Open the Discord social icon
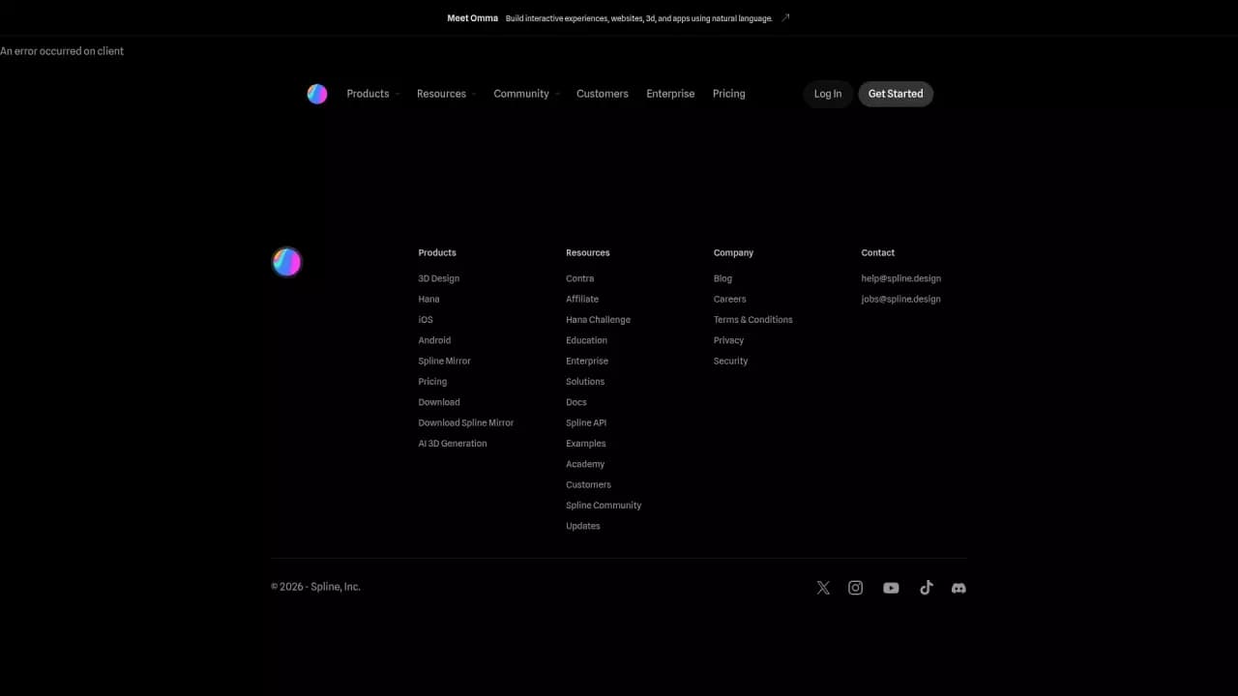The height and width of the screenshot is (696, 1238). click(958, 588)
